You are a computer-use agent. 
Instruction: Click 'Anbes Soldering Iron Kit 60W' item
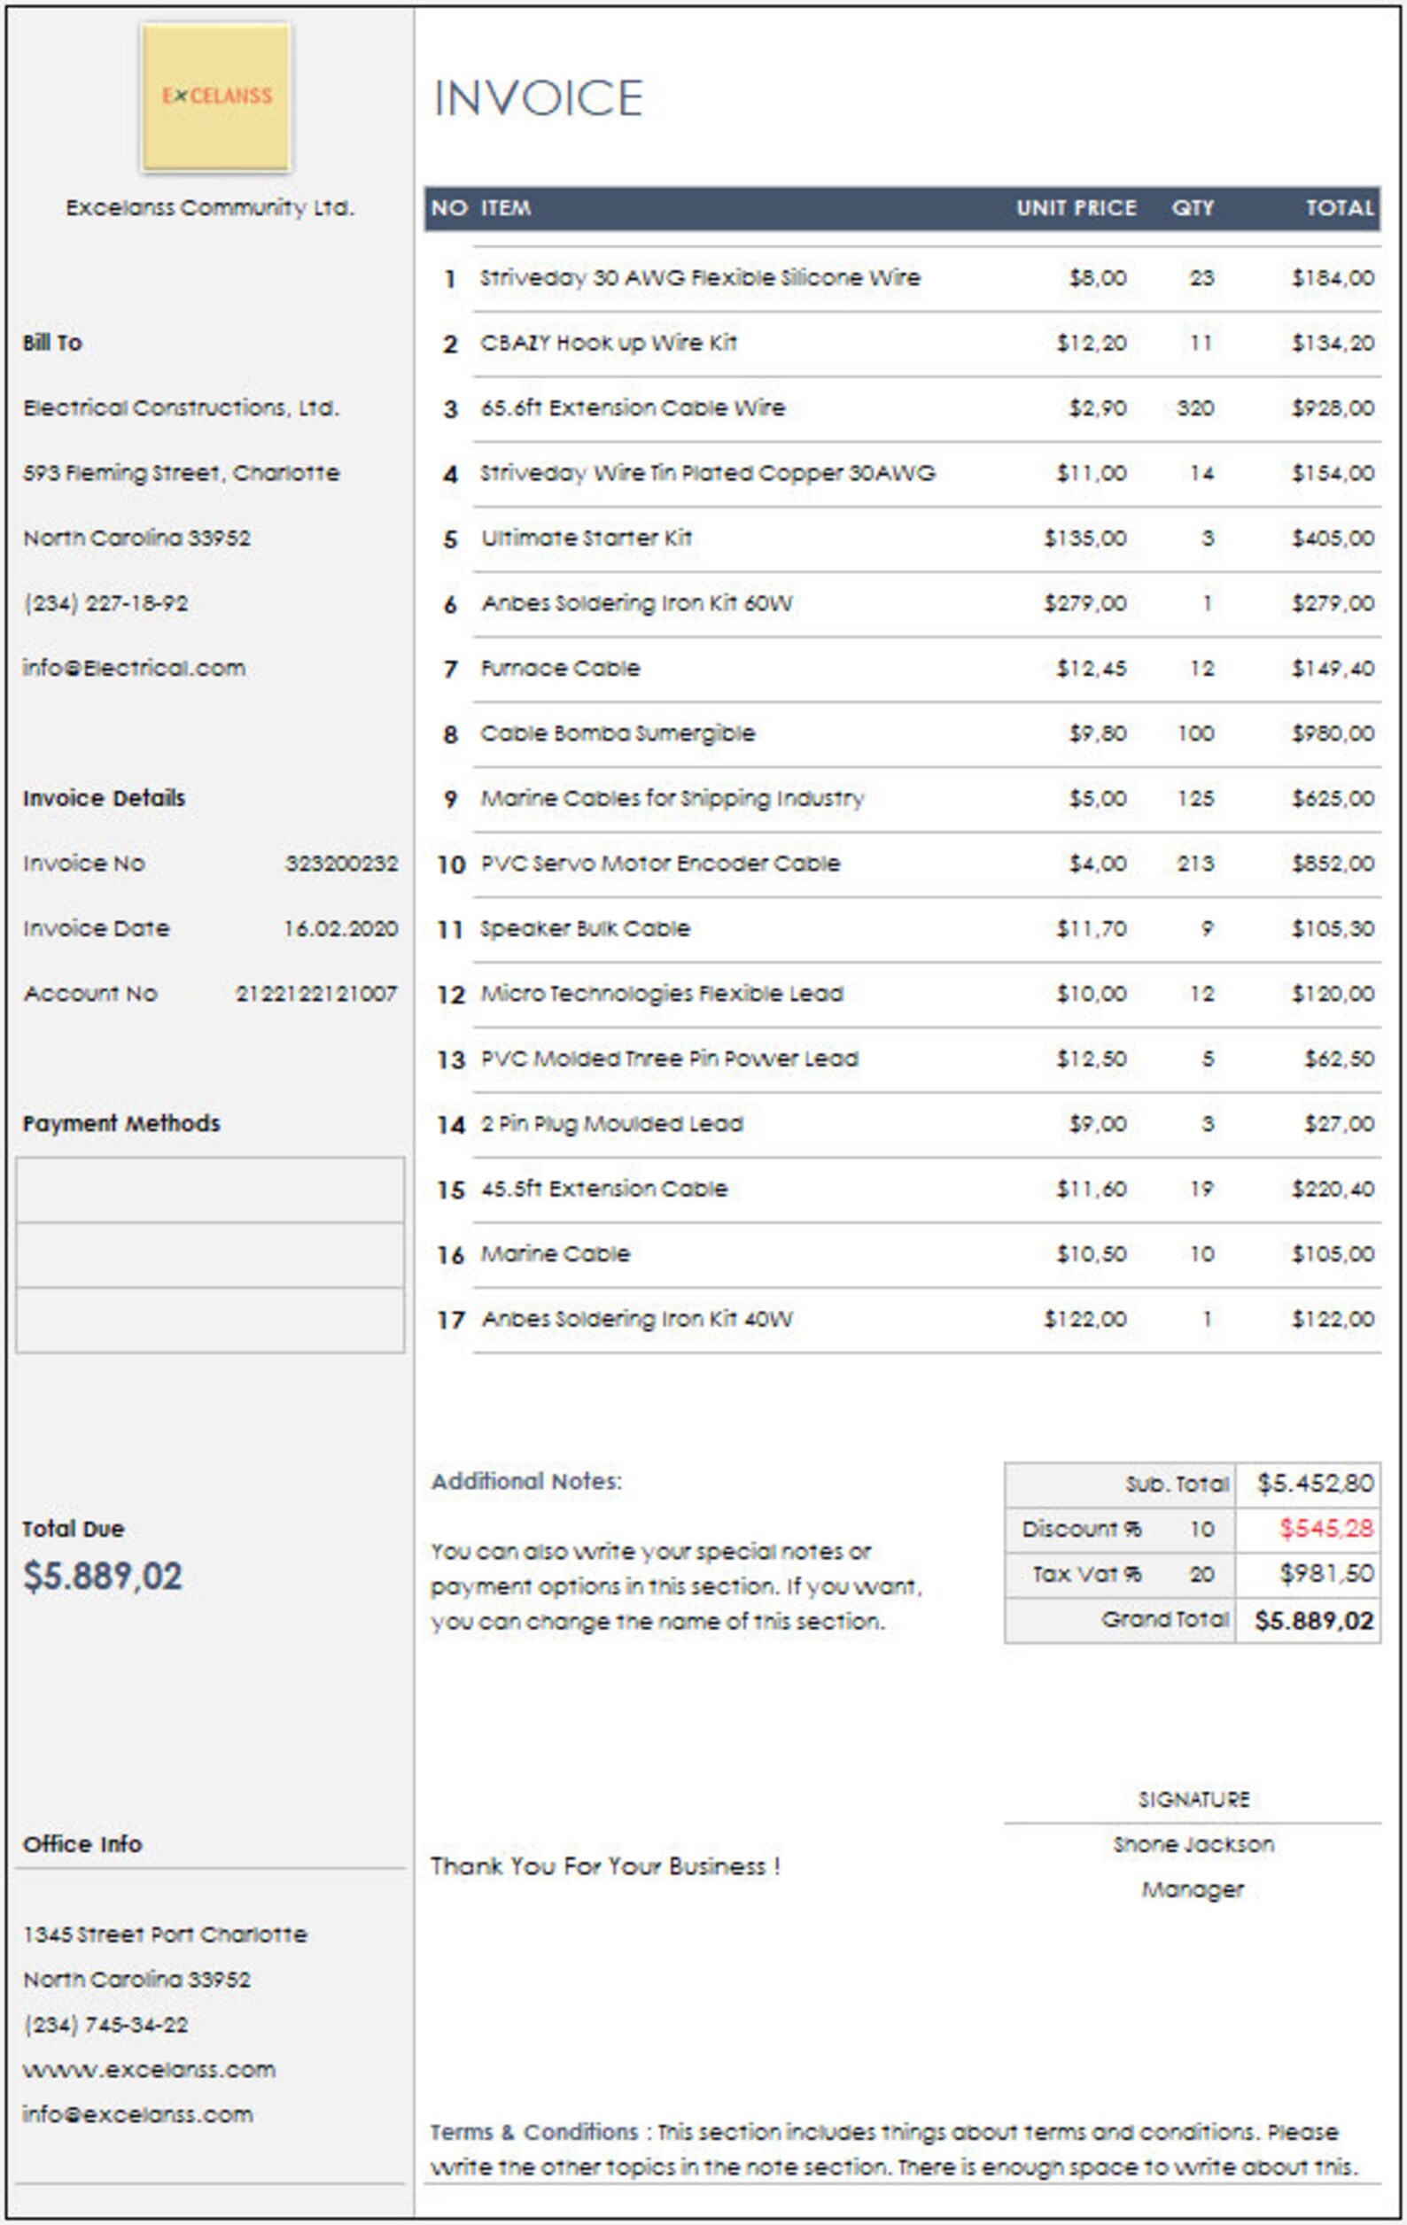tap(636, 603)
